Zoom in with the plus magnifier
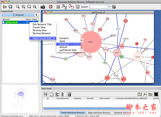The height and width of the screenshot is (117, 161). click(x=23, y=7)
